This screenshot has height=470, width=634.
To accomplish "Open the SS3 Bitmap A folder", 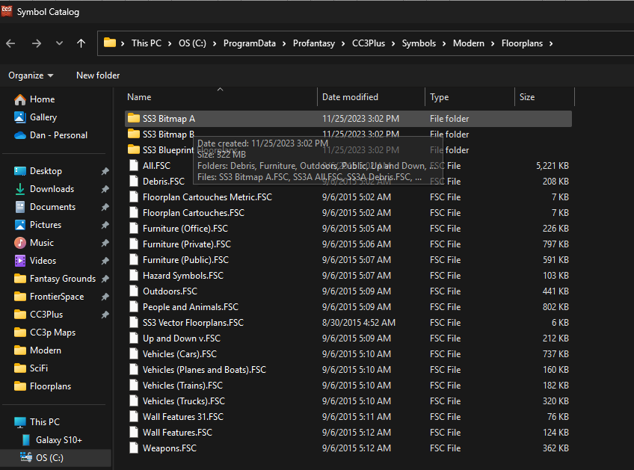I will click(168, 119).
